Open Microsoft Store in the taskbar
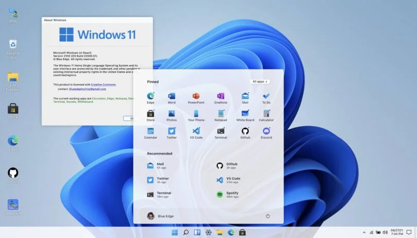This screenshot has width=417, height=238. 242,232
